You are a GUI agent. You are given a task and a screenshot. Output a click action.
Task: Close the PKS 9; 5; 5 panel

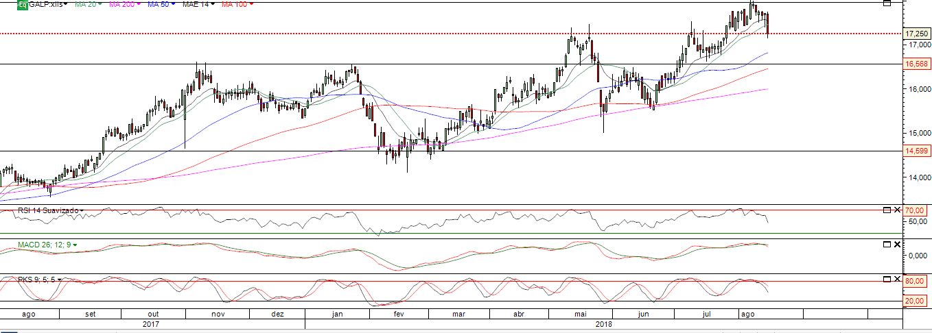896,279
